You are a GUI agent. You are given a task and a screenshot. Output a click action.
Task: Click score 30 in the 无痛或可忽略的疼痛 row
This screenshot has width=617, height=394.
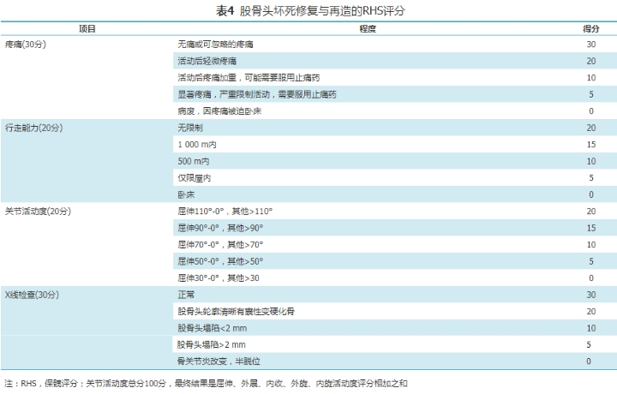(591, 45)
